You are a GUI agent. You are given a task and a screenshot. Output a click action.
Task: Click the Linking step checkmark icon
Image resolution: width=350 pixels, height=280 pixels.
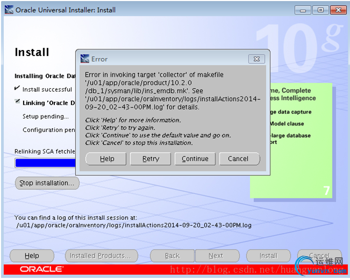17,101
